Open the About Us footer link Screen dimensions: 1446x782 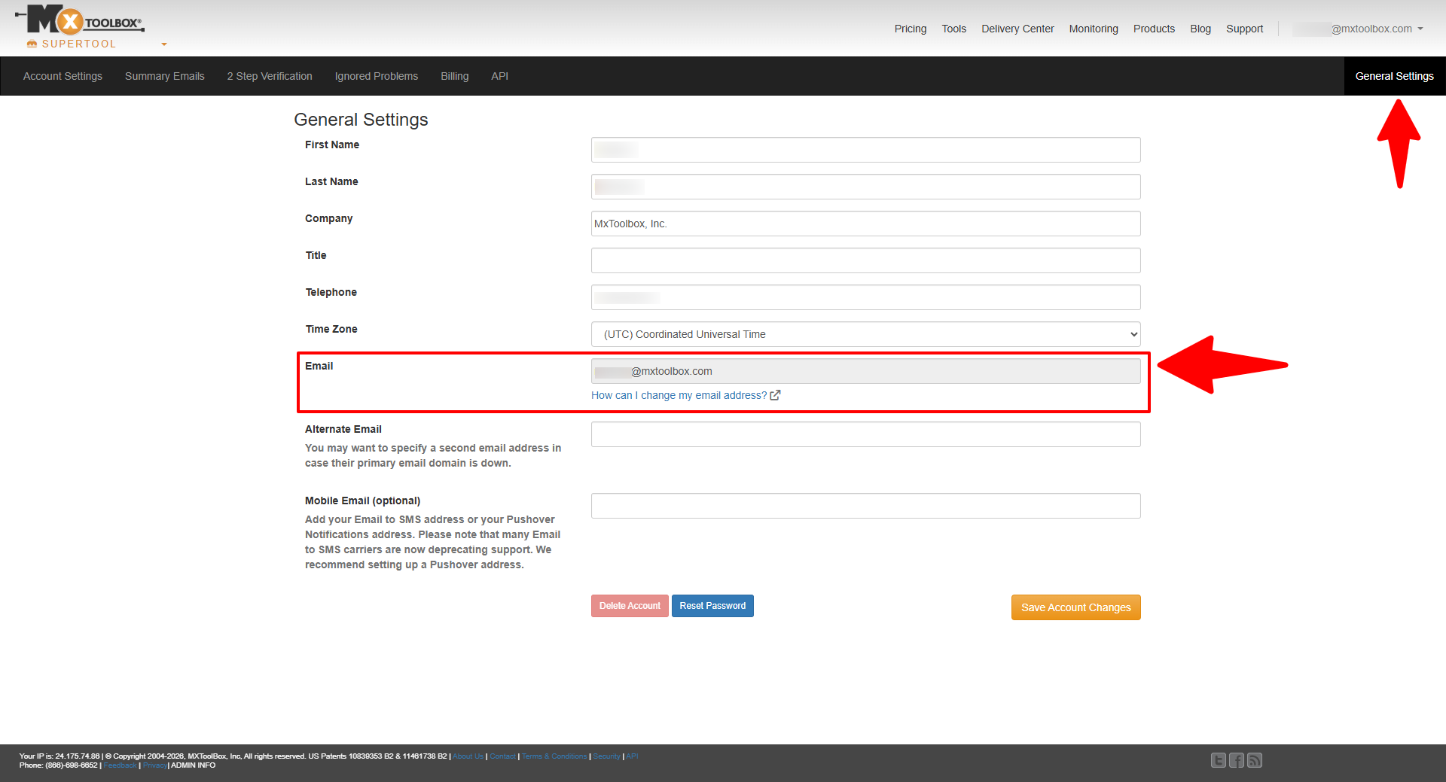tap(468, 756)
